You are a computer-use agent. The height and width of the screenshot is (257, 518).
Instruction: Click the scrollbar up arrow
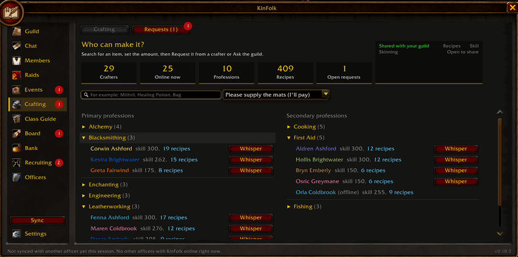point(500,112)
